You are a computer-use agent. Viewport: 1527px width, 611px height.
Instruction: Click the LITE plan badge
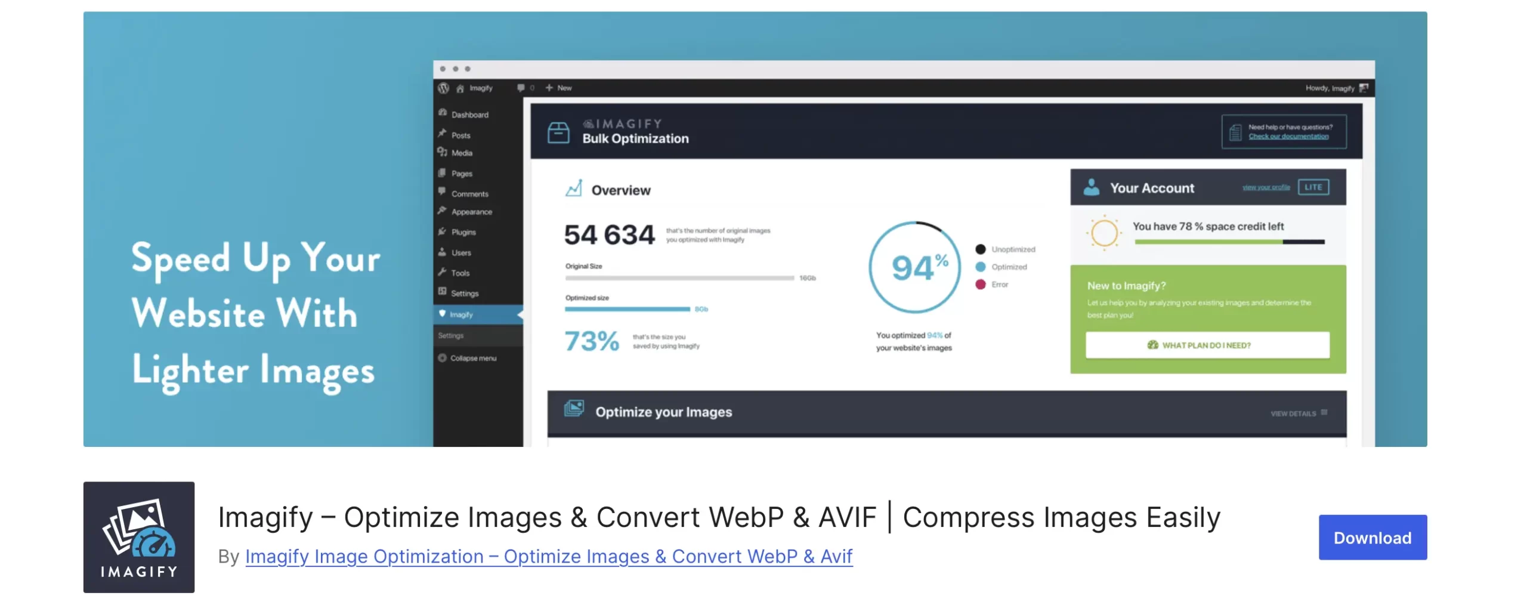(x=1313, y=187)
